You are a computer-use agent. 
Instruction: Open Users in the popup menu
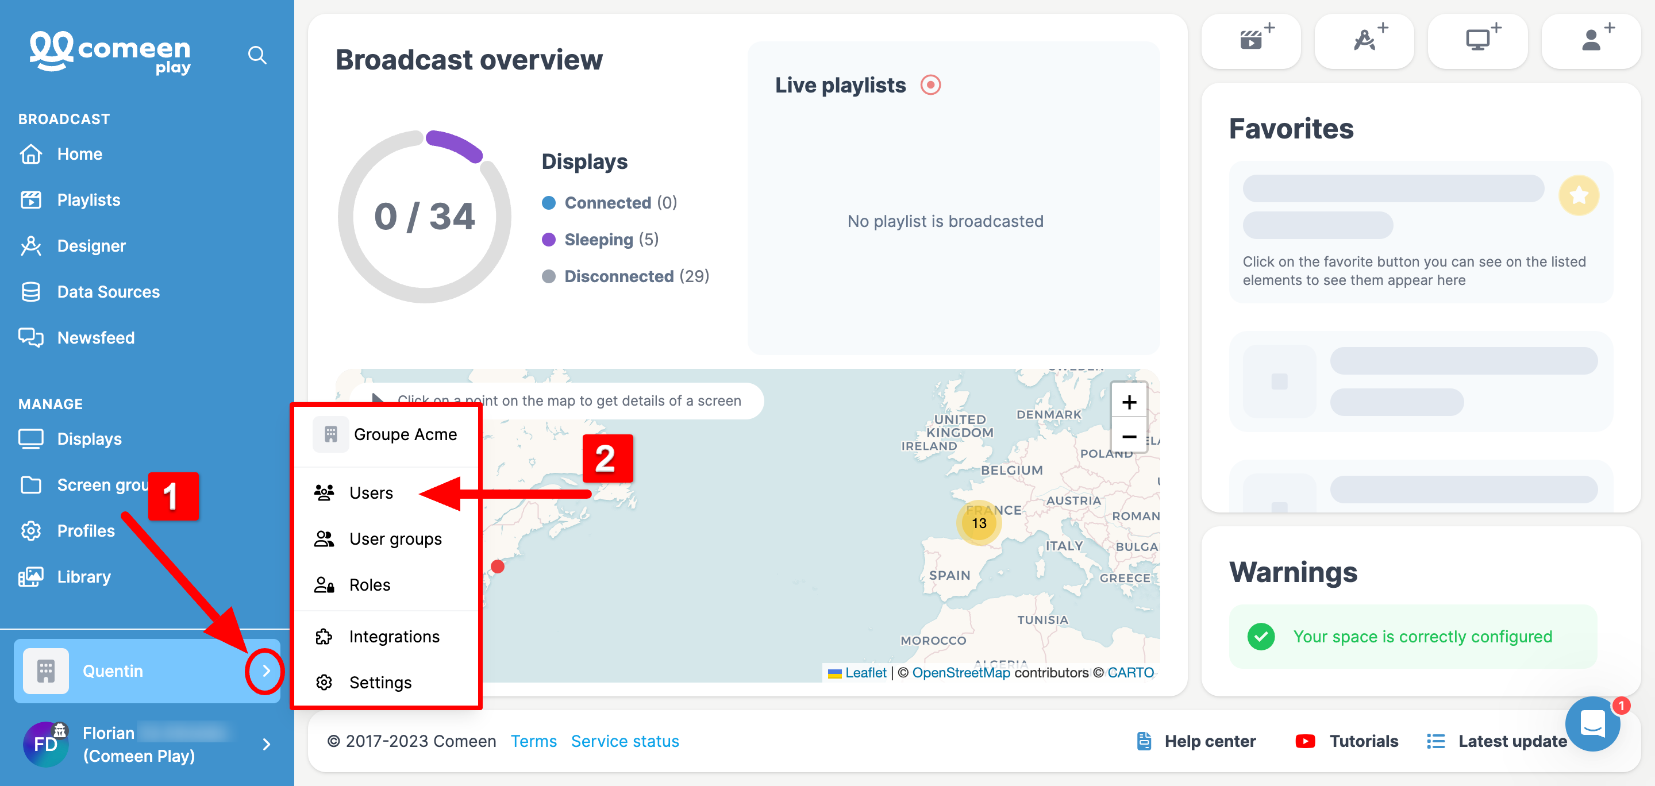pyautogui.click(x=371, y=492)
